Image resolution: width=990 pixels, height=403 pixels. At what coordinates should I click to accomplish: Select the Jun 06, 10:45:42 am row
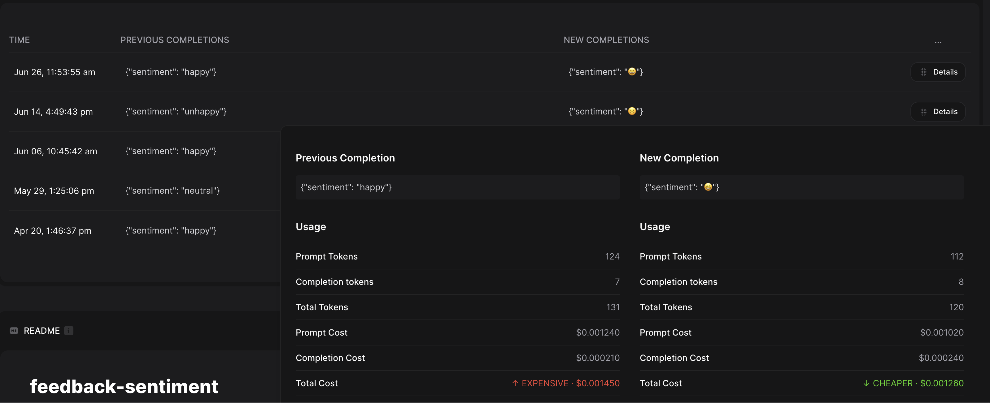56,151
